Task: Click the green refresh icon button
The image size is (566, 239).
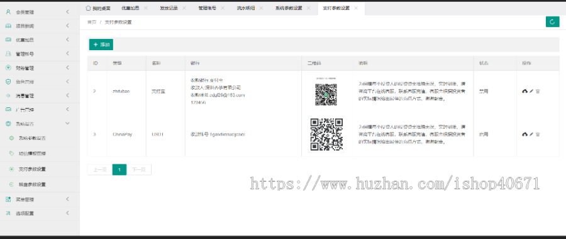Action: tap(552, 21)
